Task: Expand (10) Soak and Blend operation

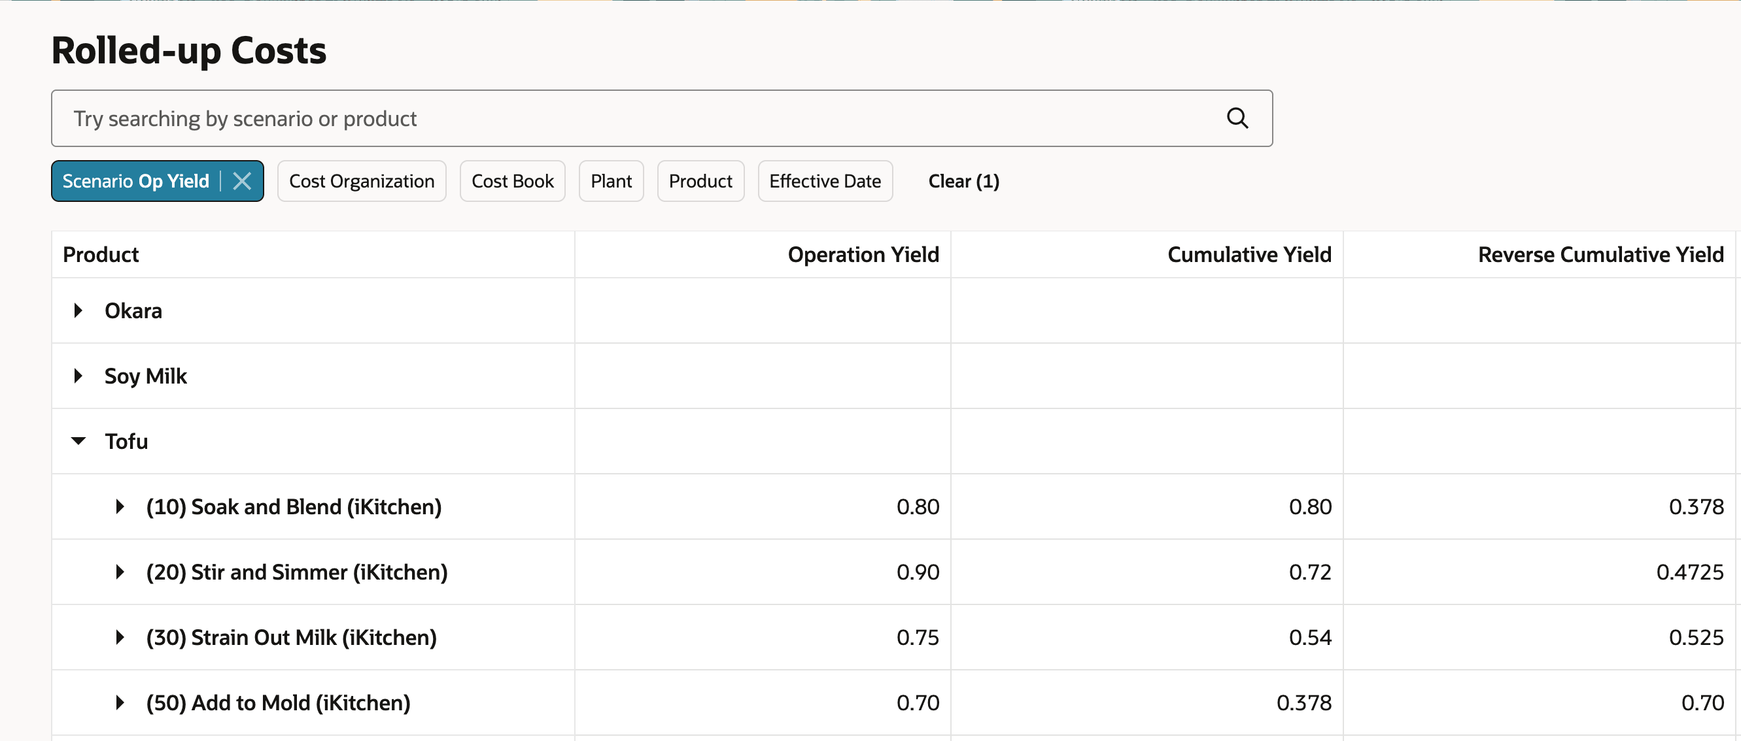Action: (120, 506)
